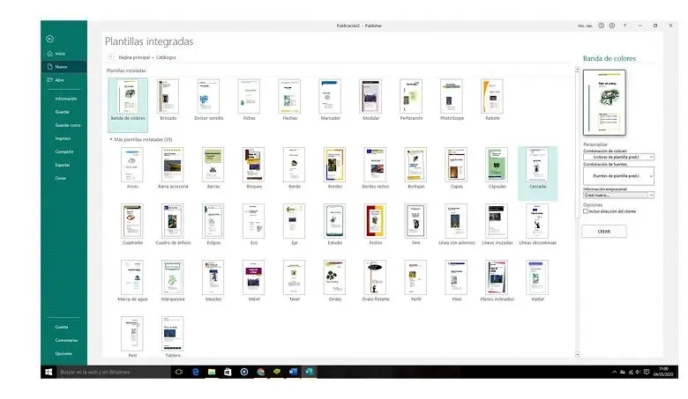This screenshot has height=399, width=688.
Task: Select the PhotoScope template
Action: click(452, 100)
